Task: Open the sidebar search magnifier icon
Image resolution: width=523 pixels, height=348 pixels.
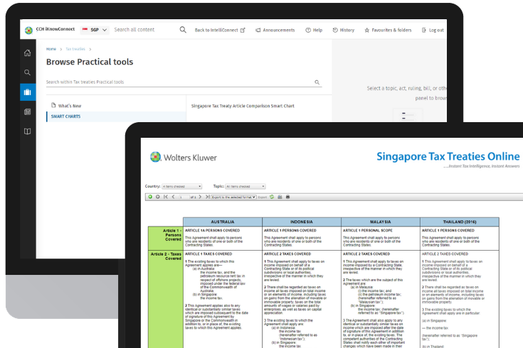Action: [28, 72]
